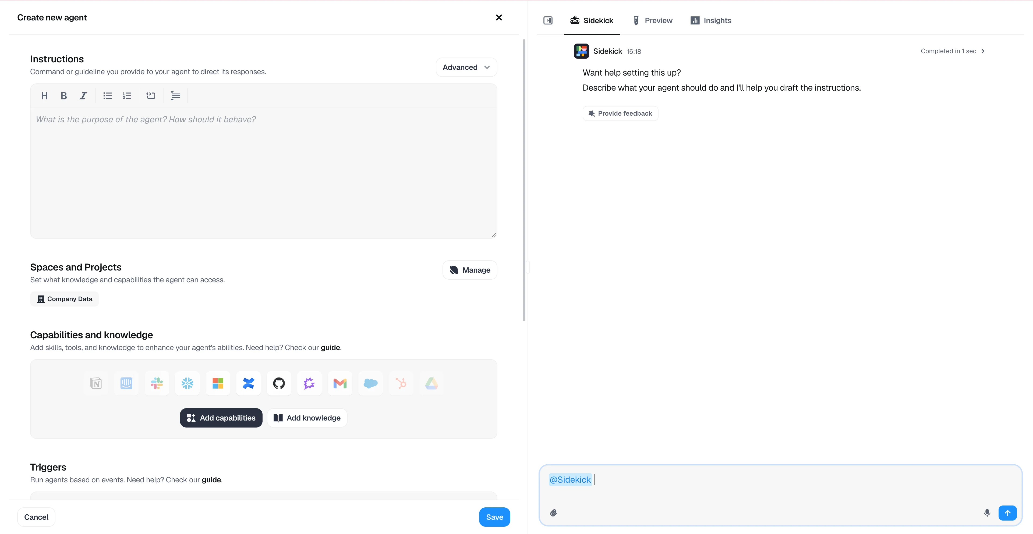The height and width of the screenshot is (534, 1033).
Task: Send message with blue arrow button
Action: 1007,513
